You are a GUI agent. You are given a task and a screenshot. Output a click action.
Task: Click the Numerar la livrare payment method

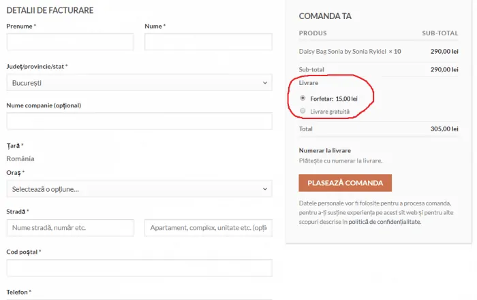325,150
